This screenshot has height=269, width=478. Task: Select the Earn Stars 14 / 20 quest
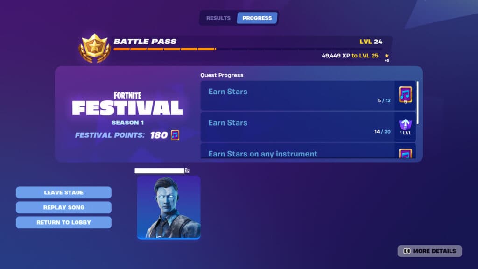coord(308,127)
